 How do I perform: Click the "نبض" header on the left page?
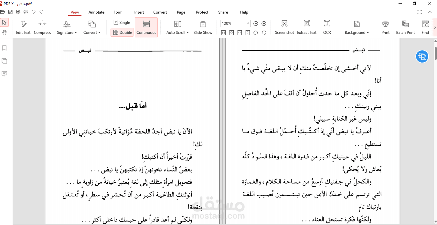(85, 51)
